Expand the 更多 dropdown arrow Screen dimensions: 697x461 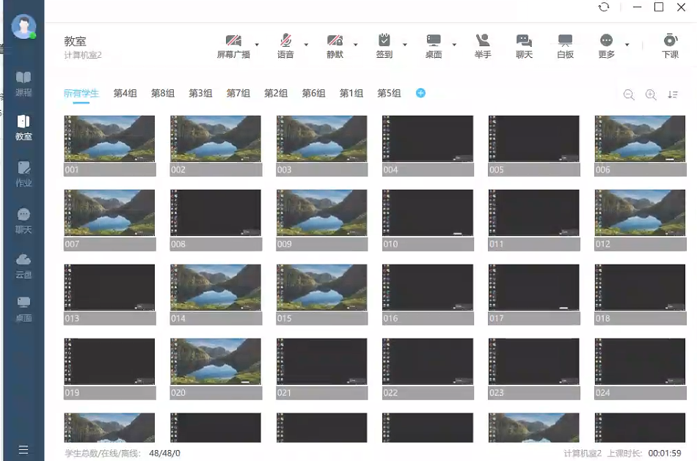tap(627, 45)
